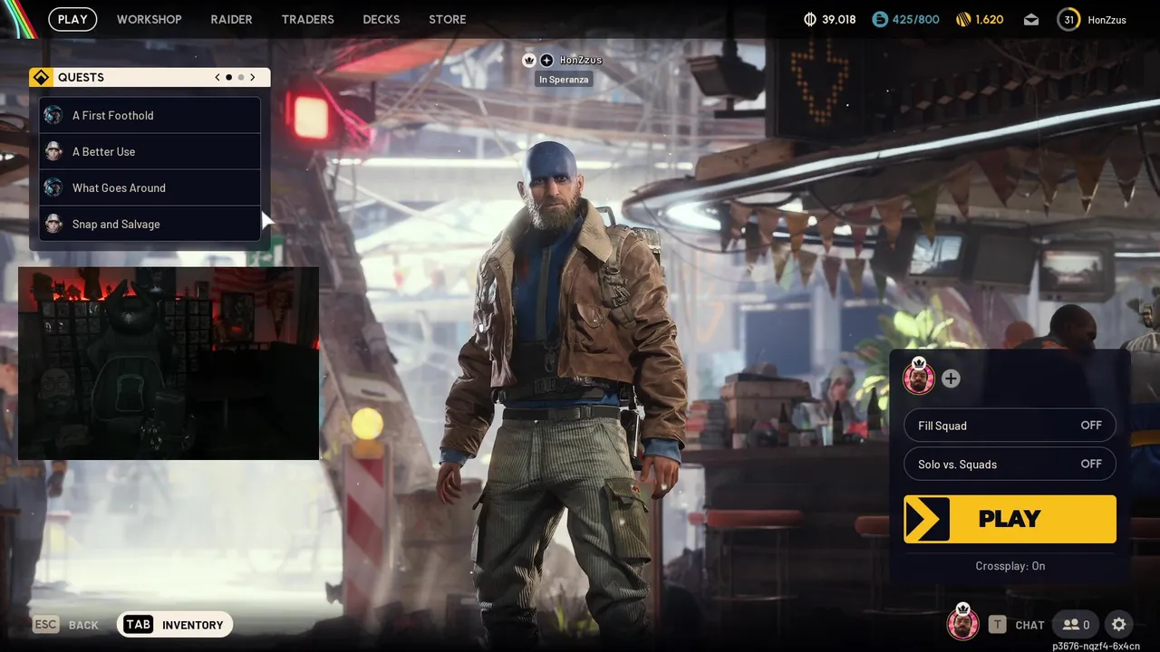Go to next quests page arrow
The image size is (1160, 652).
252,77
